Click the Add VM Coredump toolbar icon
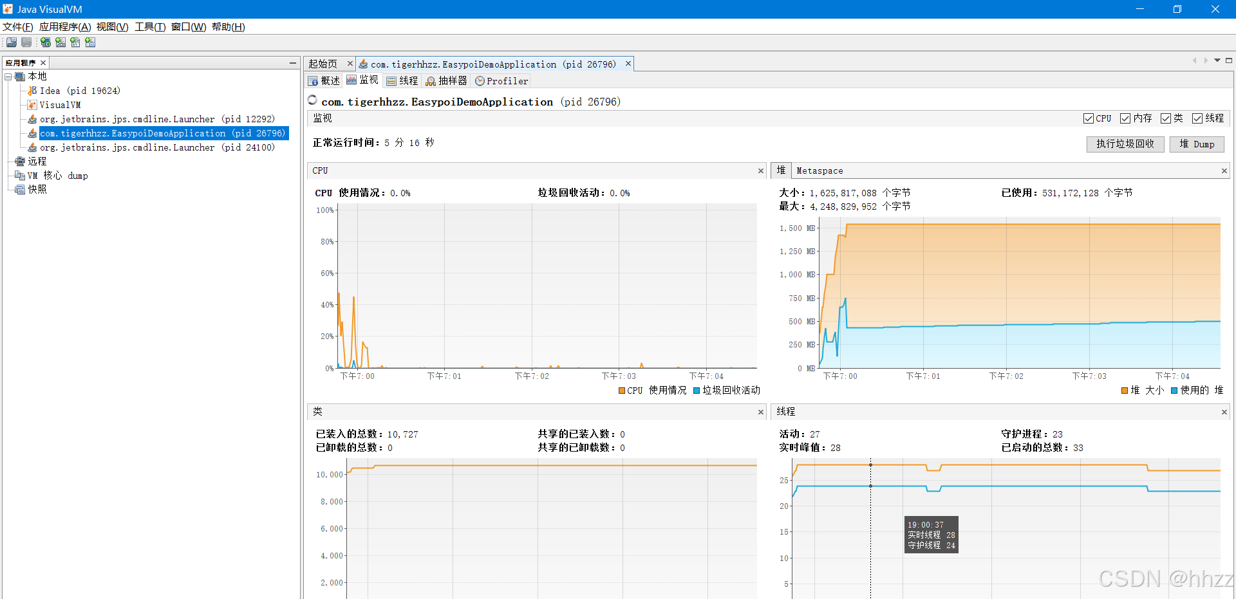Screen dimensions: 1236x599 (x=75, y=42)
